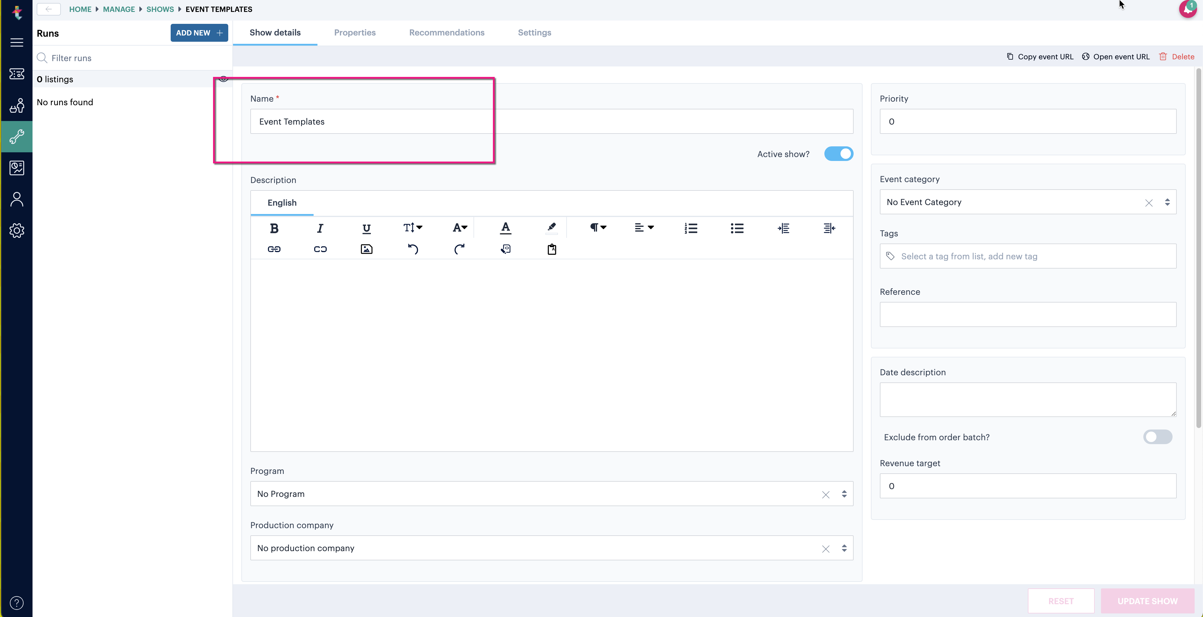
Task: Switch to the Properties tab
Action: (354, 33)
